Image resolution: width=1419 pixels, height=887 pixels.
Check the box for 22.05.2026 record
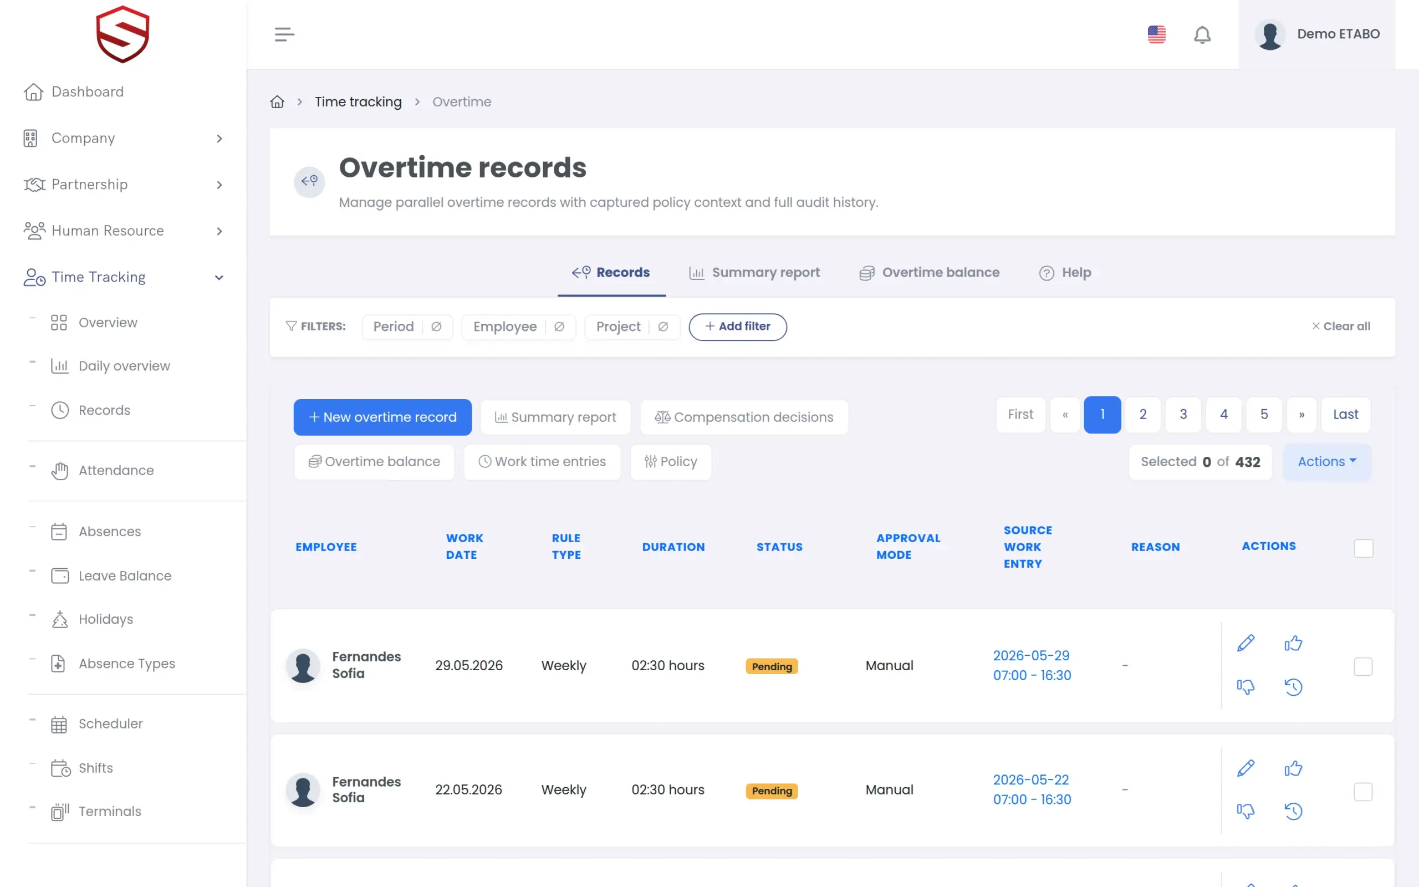(1364, 792)
